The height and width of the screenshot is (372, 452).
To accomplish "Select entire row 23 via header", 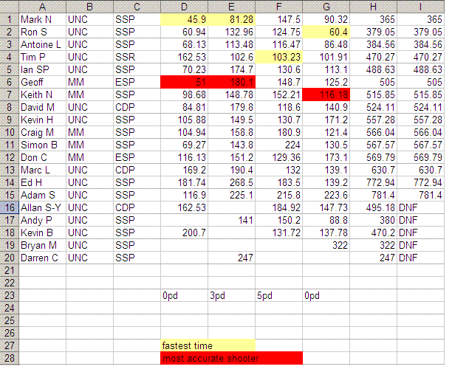I will point(9,294).
